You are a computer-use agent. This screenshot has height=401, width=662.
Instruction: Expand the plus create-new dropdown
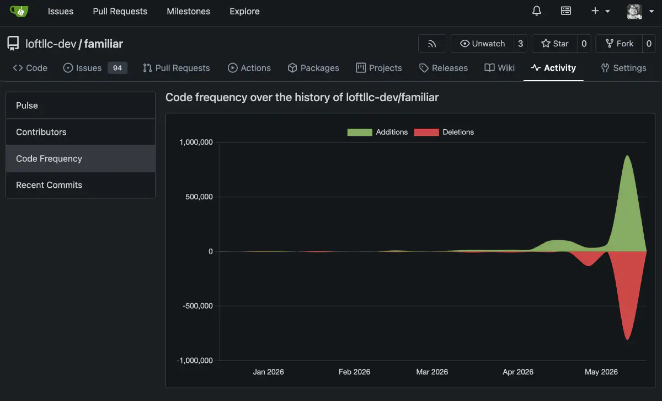pyautogui.click(x=601, y=11)
